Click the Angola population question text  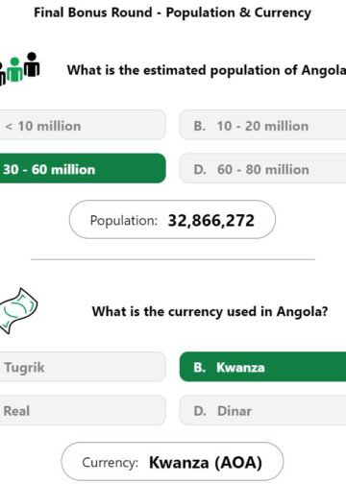pos(207,70)
